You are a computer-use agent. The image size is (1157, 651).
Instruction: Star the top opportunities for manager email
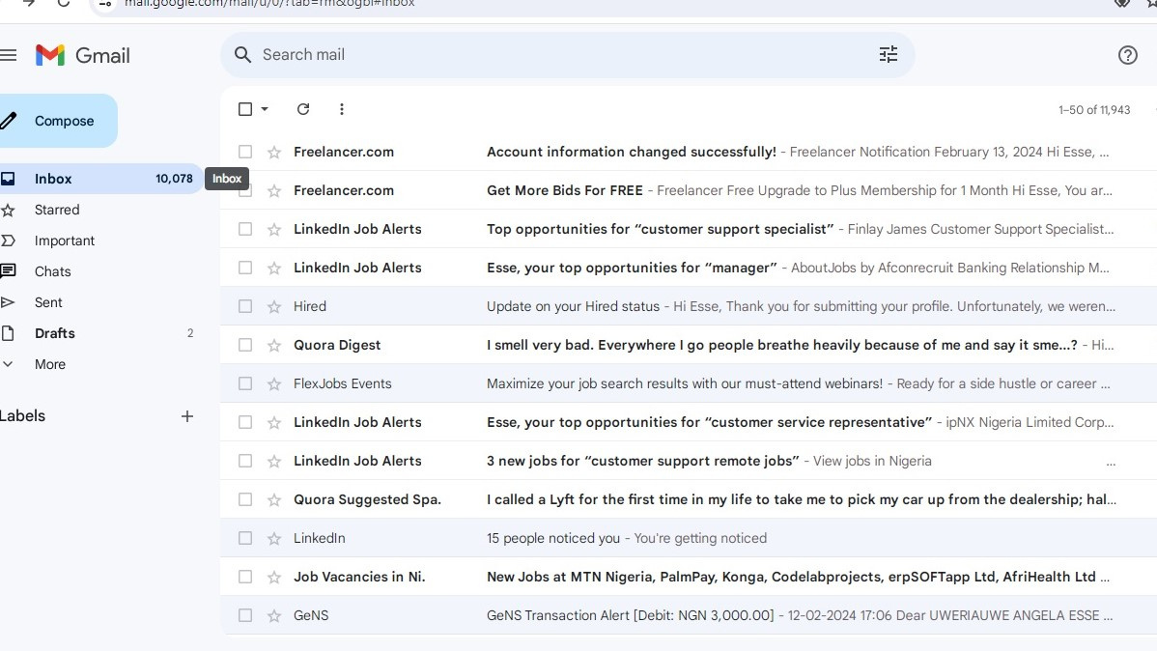coord(274,268)
